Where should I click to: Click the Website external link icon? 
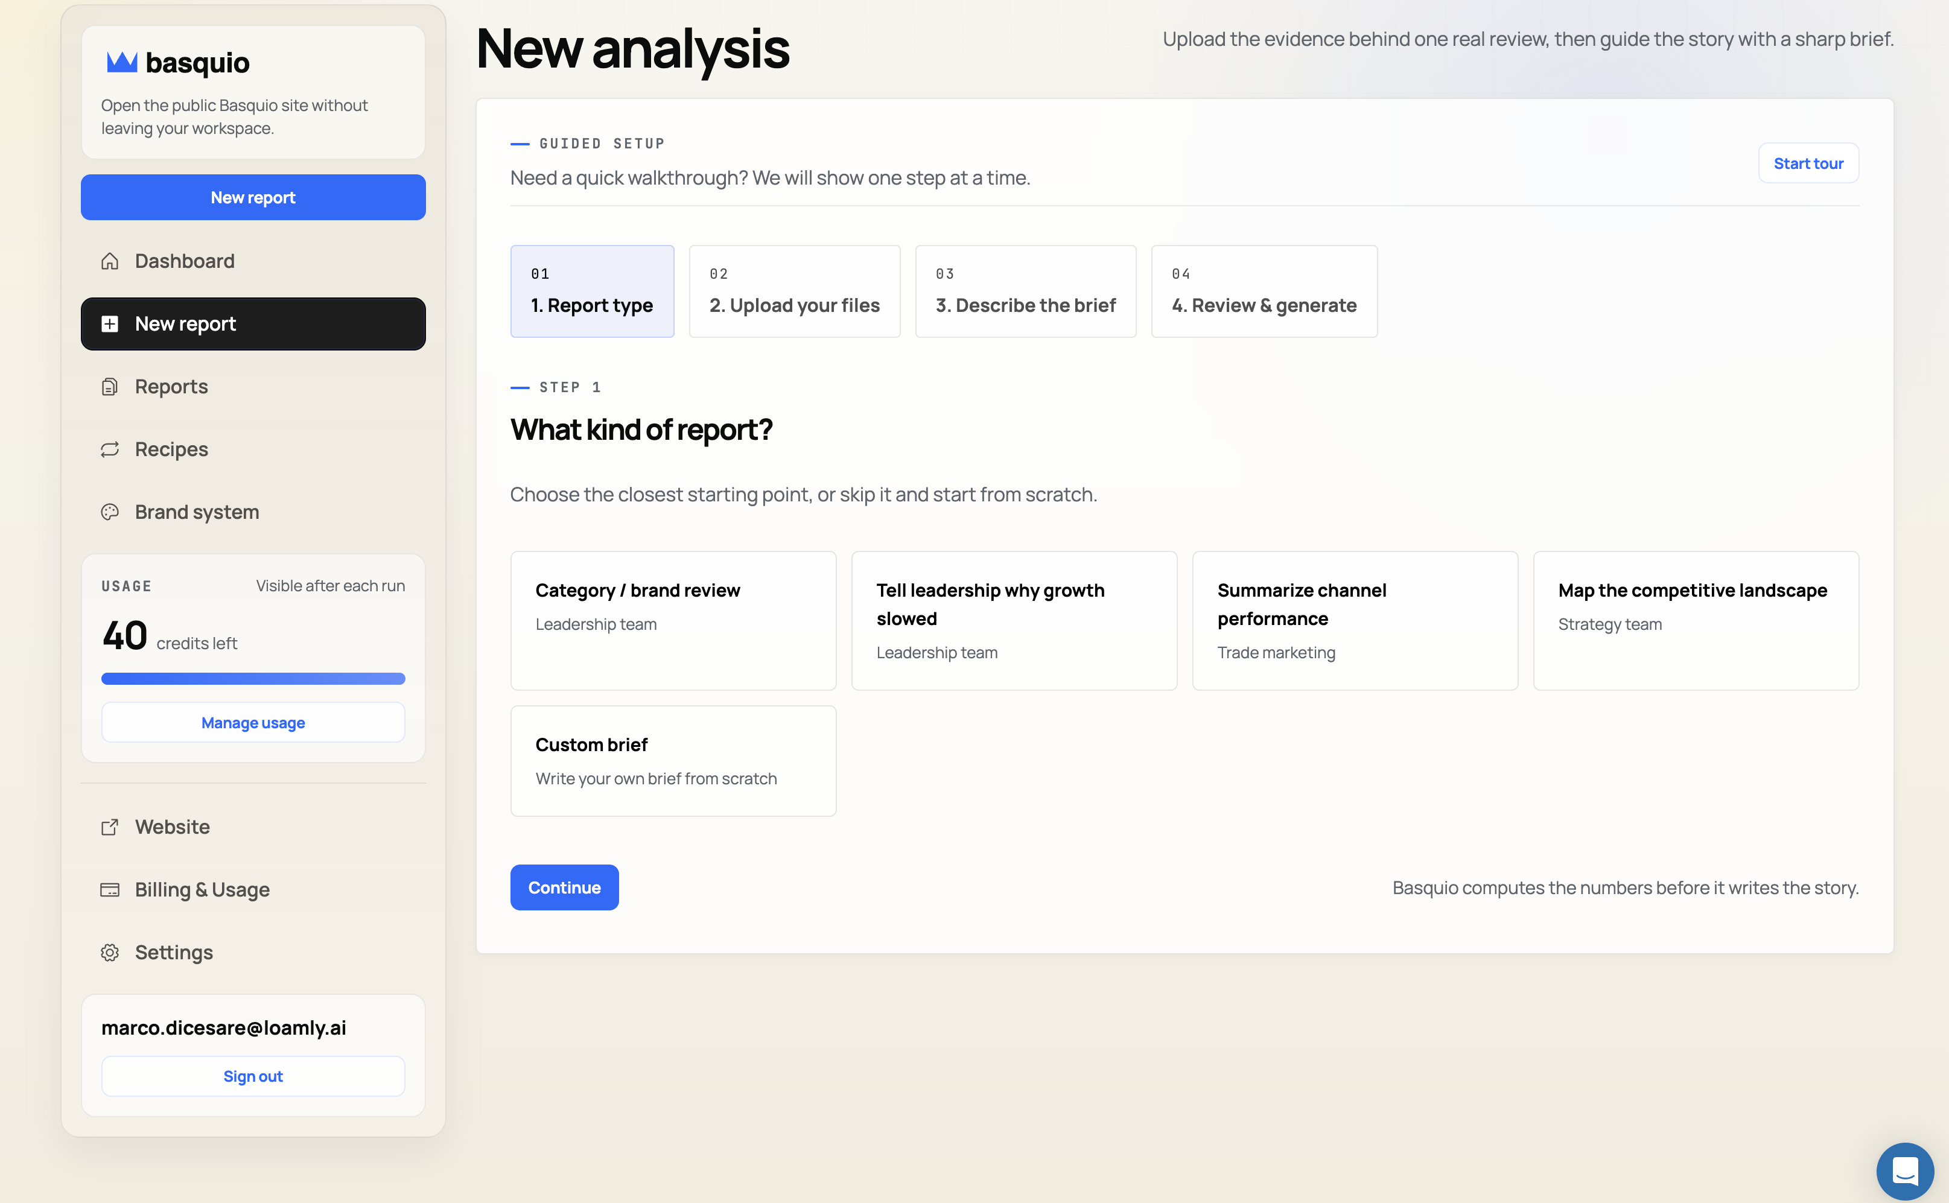[x=110, y=827]
